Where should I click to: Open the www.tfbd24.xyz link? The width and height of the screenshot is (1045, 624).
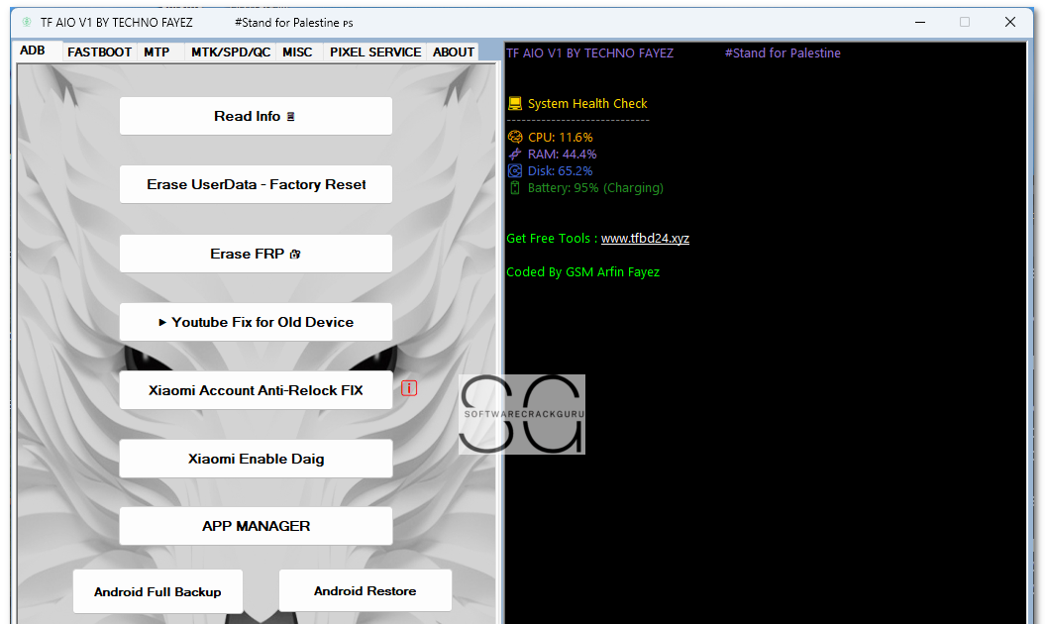pos(645,238)
